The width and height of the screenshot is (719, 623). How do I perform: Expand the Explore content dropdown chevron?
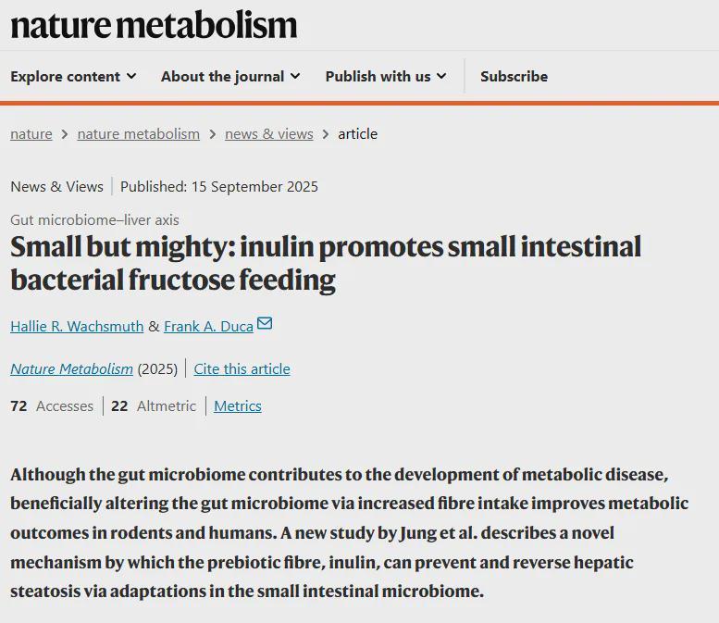tap(131, 76)
